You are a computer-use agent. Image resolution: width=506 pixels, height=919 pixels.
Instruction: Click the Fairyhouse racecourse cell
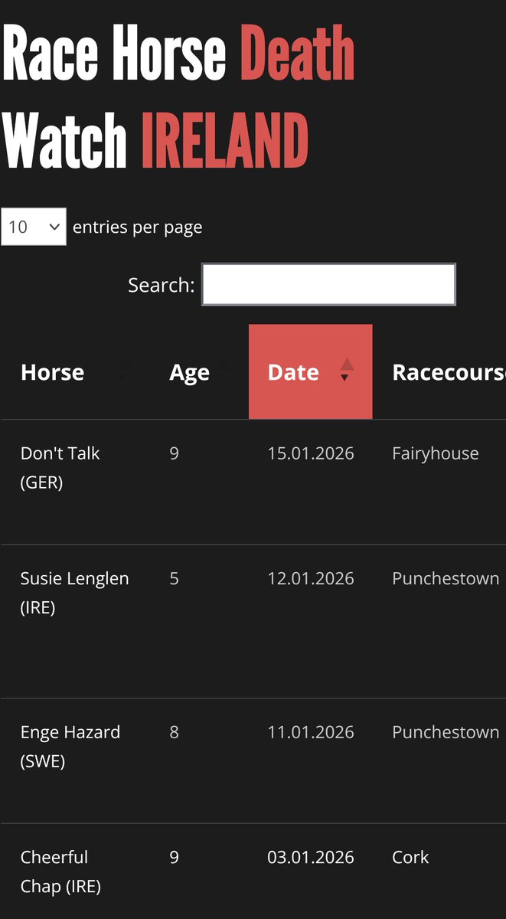[436, 453]
